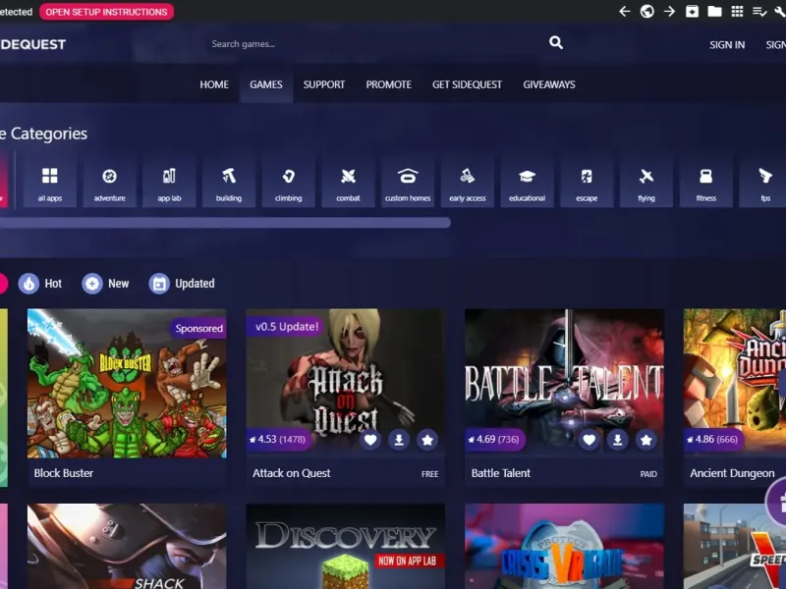Open the Crisis VRigade game thumbnail
The image size is (786, 589).
[564, 547]
